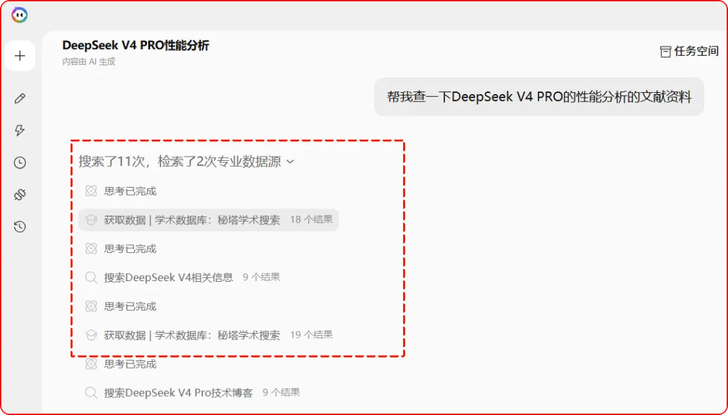The image size is (728, 415).
Task: Click the 搜索了11次，检索了2次专业数据源 summary text
Action: (180, 161)
